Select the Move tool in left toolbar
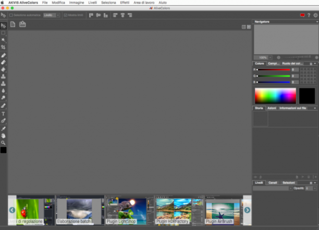This screenshot has height=230, width=319. pos(3,26)
